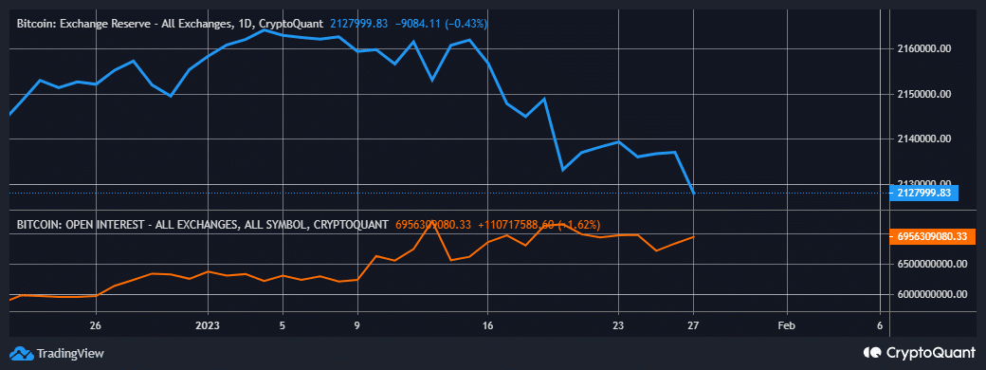Open the CryptoQuant brand link

pyautogui.click(x=930, y=352)
